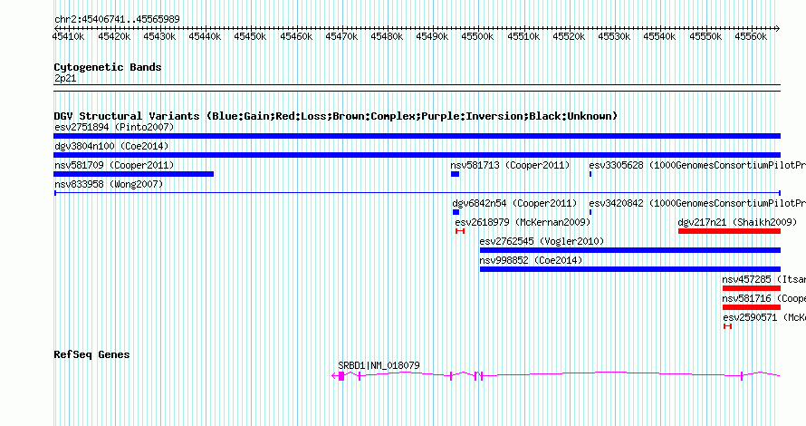806x426 pixels.
Task: Select the dgv3804n100 (Coe2014) variant label
Action: (x=111, y=146)
